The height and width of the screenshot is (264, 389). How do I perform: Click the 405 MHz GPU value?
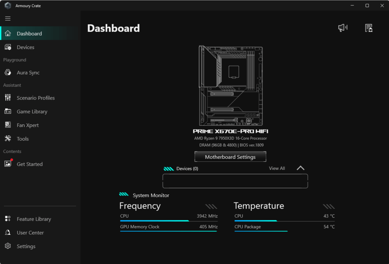click(209, 226)
